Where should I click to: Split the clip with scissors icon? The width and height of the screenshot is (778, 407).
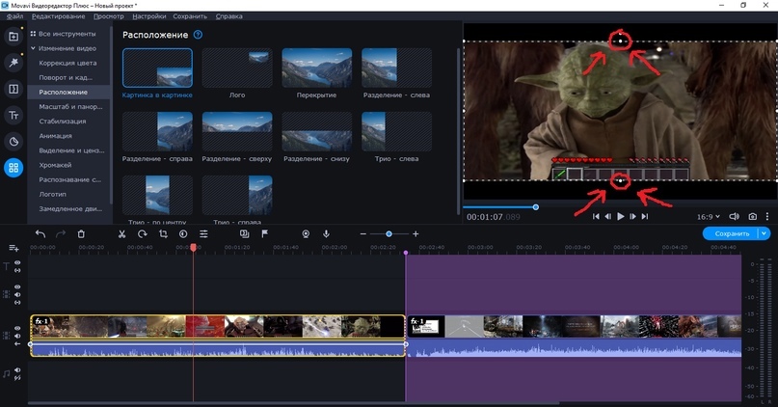coord(121,233)
